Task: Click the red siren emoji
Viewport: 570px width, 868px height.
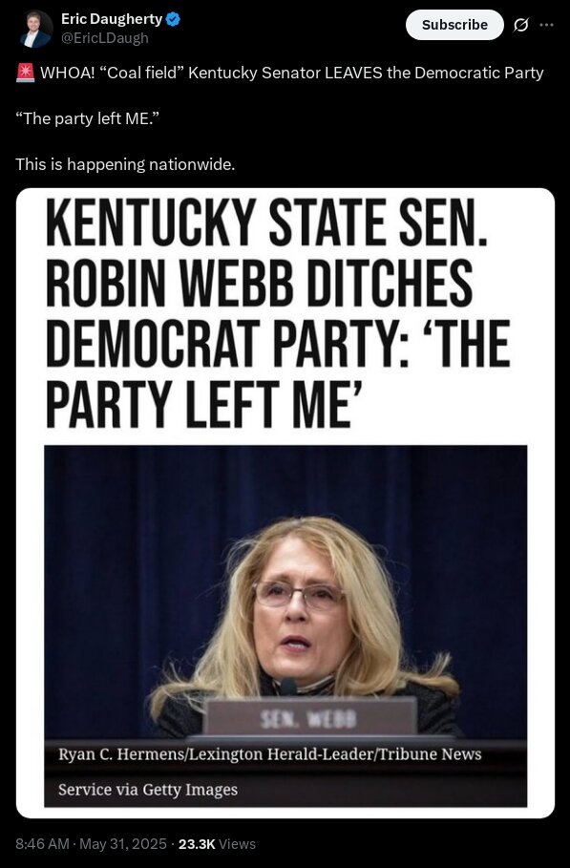Action: point(25,73)
